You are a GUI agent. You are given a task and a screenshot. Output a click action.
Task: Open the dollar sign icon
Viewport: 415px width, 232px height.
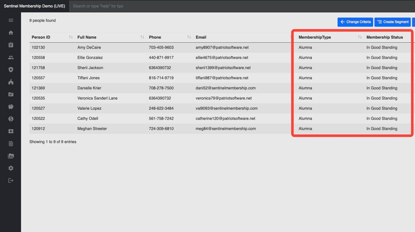pos(11,119)
